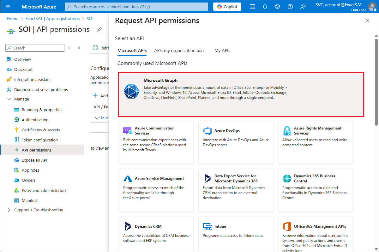379x252 pixels.
Task: Open Cloud Shell from the top bar
Action: coord(252,7)
